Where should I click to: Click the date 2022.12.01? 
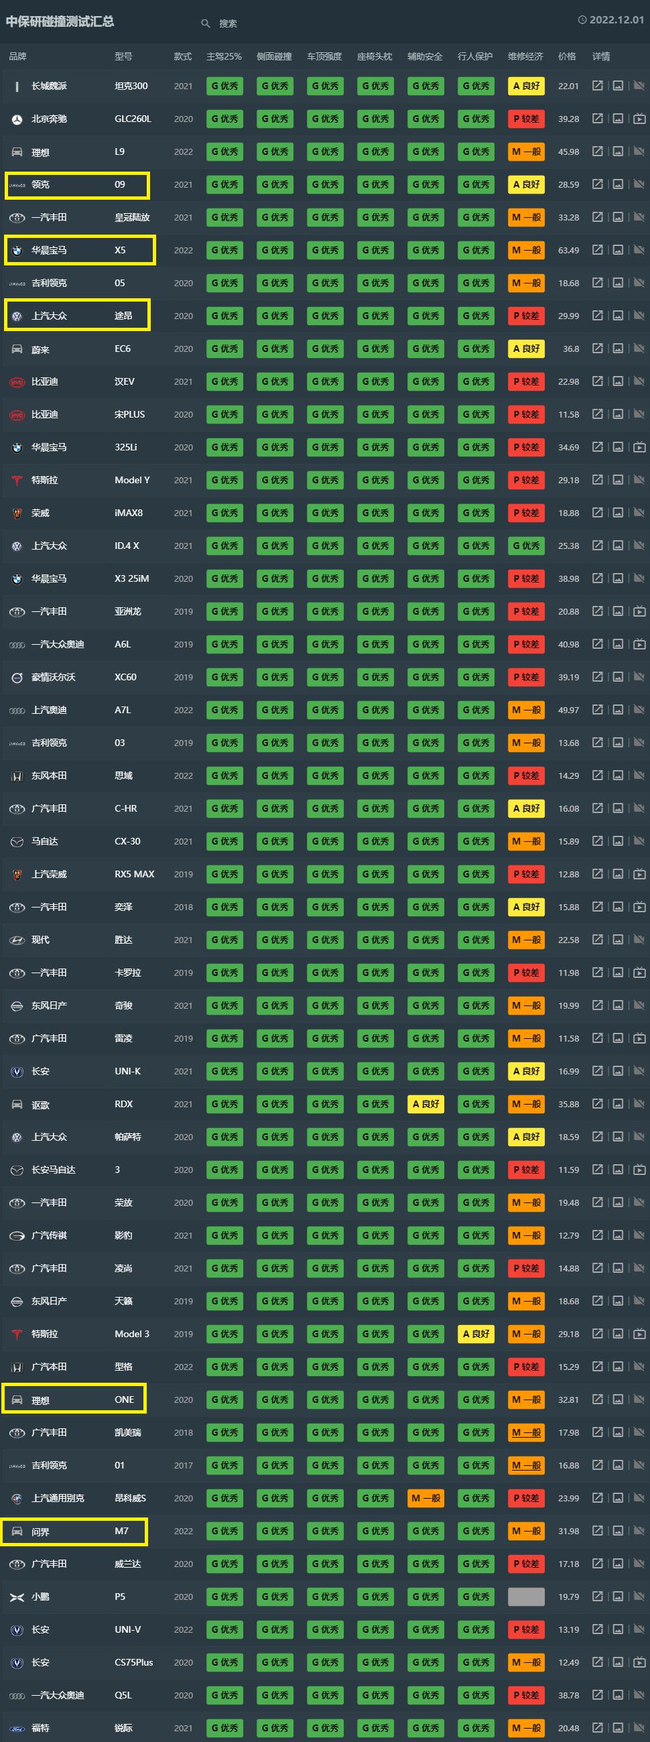pos(617,20)
